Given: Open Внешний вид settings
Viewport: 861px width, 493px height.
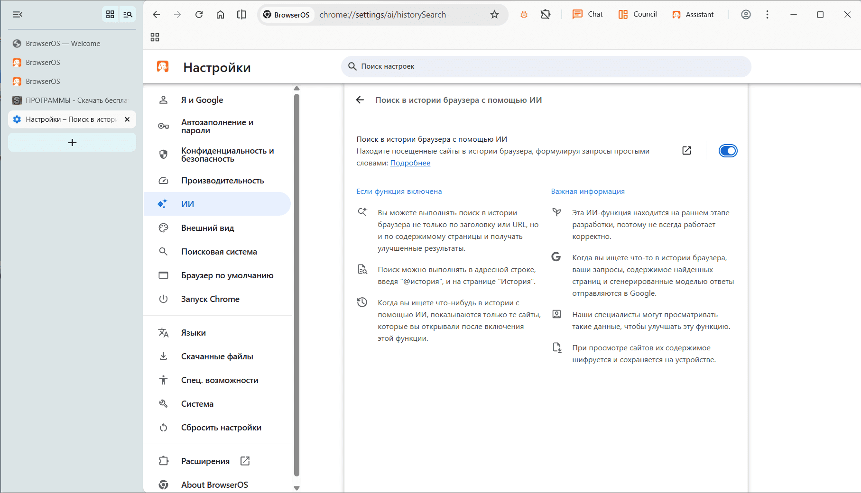Looking at the screenshot, I should [x=217, y=228].
